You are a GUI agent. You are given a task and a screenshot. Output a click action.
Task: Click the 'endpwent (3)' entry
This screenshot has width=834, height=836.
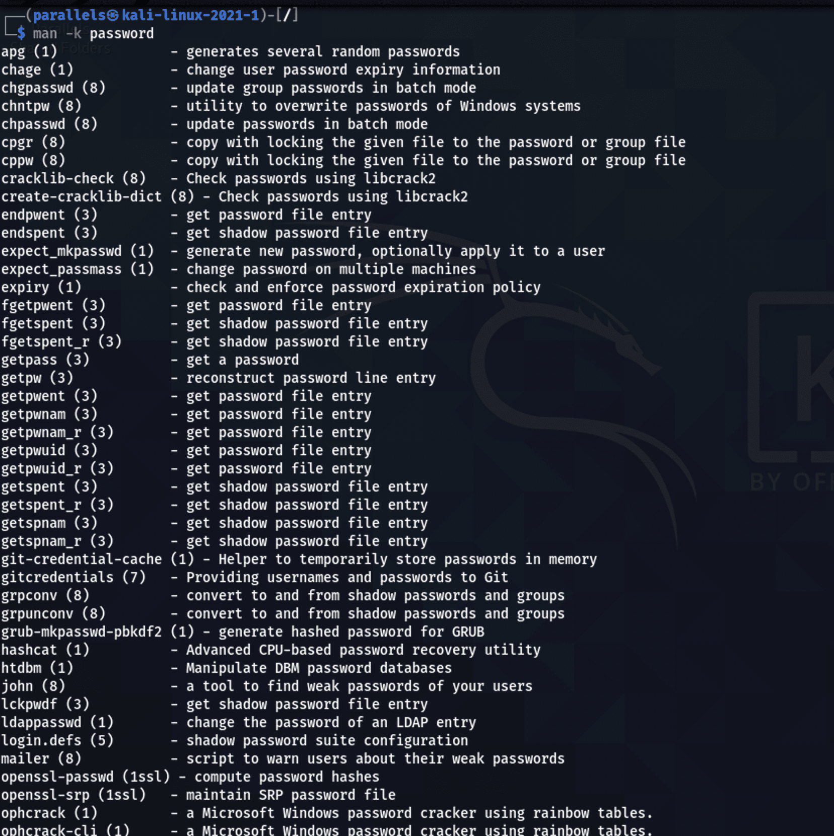[x=49, y=215]
